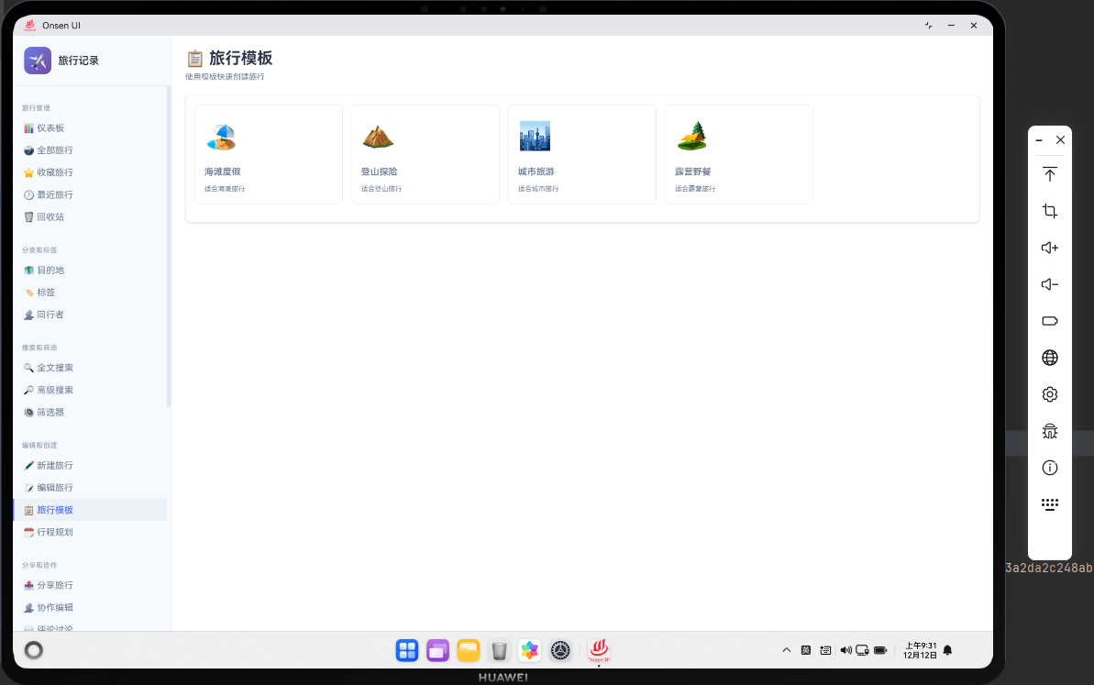
Task: Click the up-arrow top icon in emulator toolbar
Action: (1049, 174)
